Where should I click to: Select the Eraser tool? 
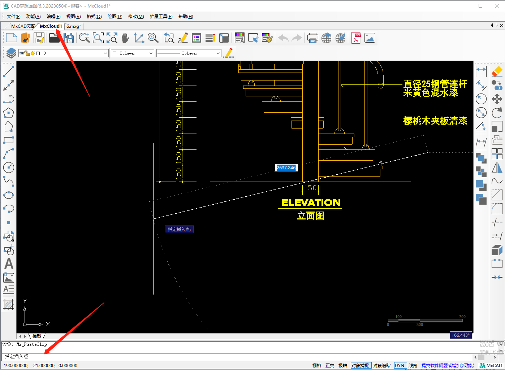497,71
